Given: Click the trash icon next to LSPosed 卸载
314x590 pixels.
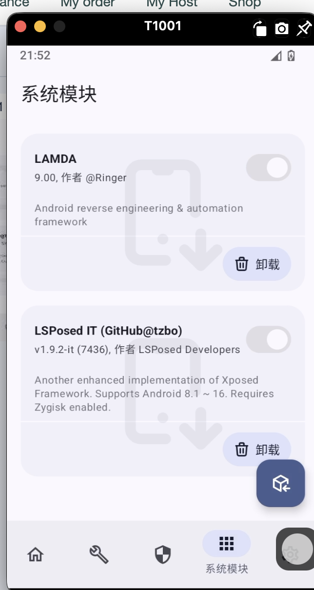Looking at the screenshot, I should point(241,449).
